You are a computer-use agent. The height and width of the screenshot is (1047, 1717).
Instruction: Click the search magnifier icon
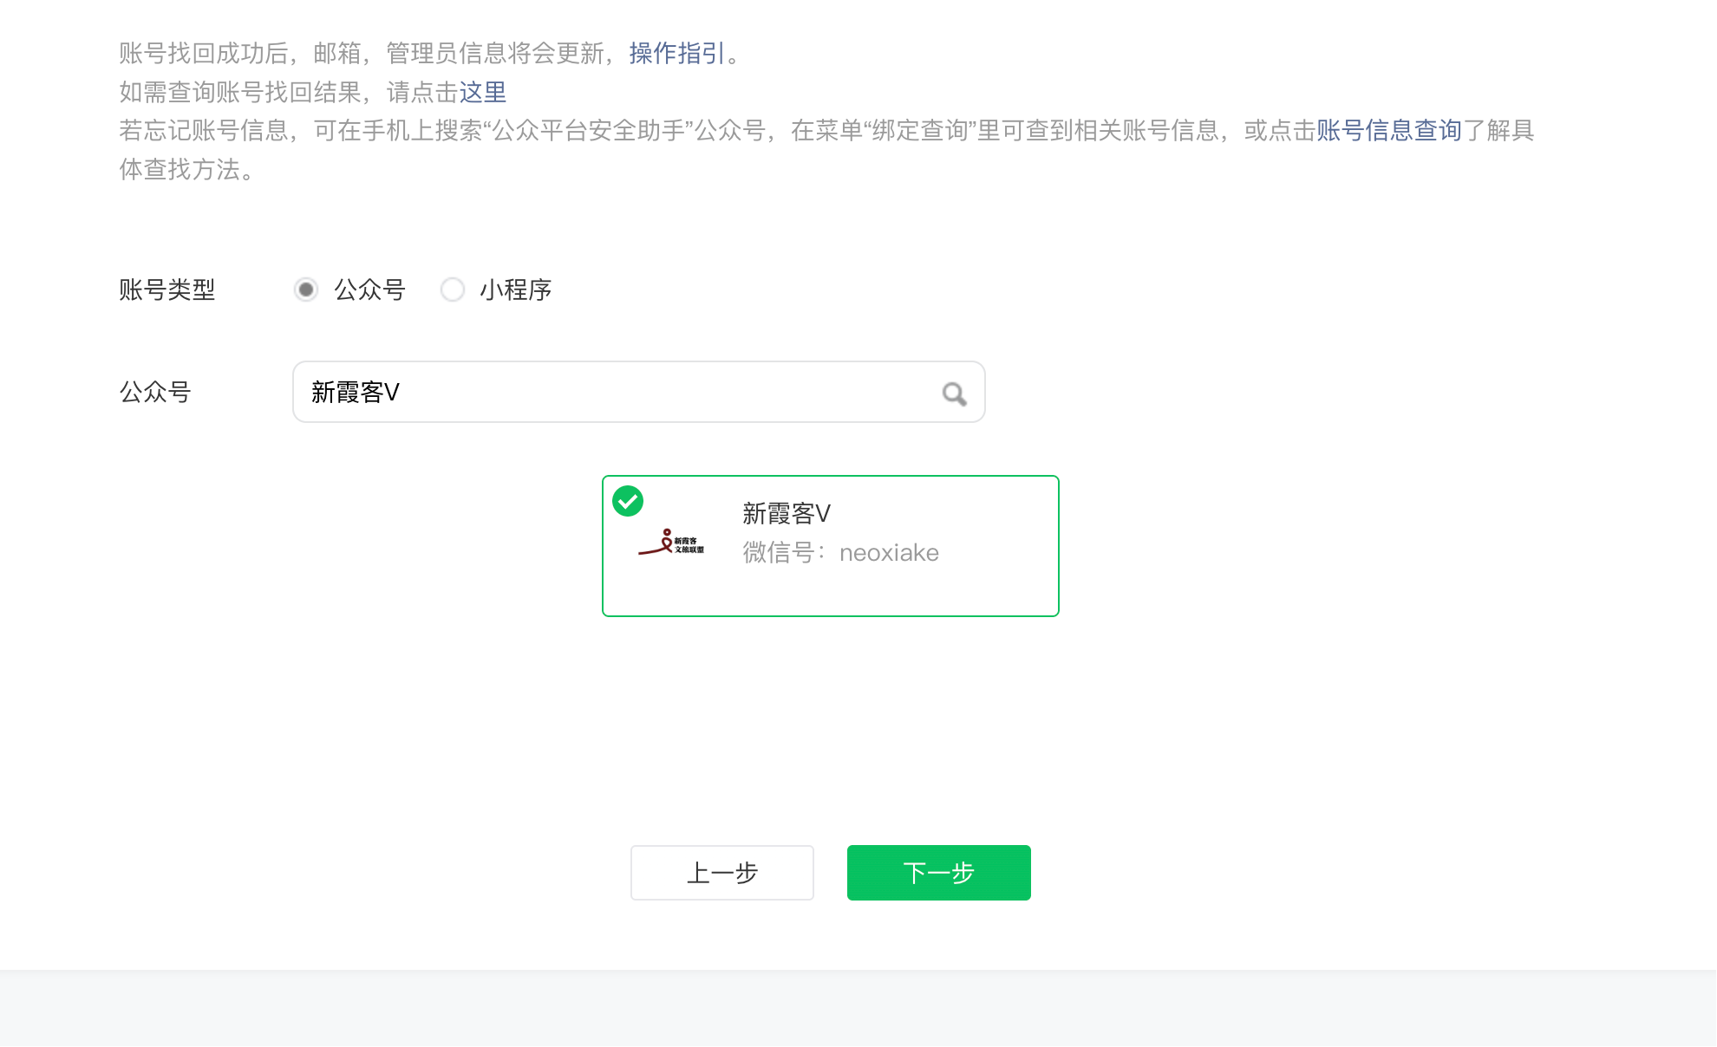point(954,393)
